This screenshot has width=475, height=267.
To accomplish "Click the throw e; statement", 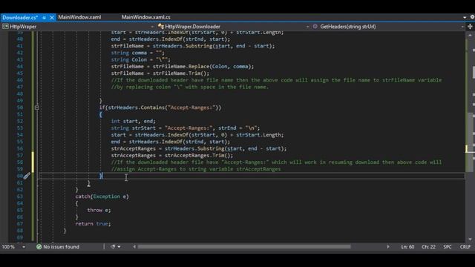I will pyautogui.click(x=99, y=210).
